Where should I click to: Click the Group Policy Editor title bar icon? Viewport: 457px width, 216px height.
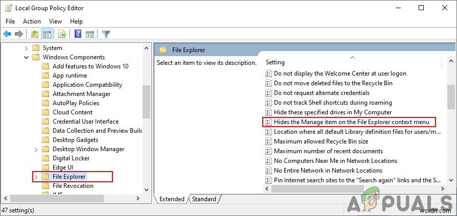pyautogui.click(x=9, y=8)
